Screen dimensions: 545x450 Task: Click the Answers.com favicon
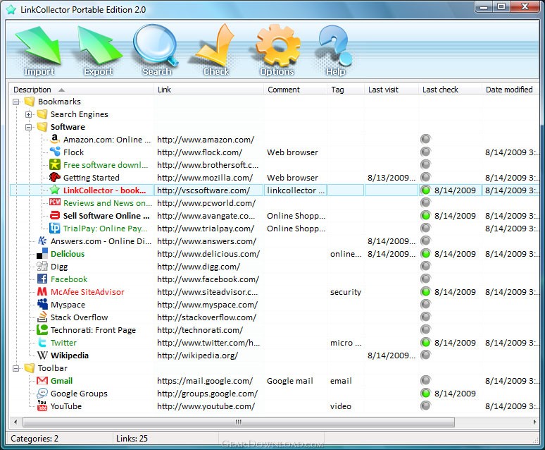(42, 241)
